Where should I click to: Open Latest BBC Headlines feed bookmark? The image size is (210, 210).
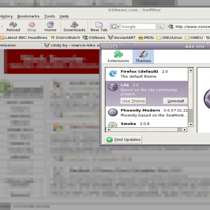point(24,38)
